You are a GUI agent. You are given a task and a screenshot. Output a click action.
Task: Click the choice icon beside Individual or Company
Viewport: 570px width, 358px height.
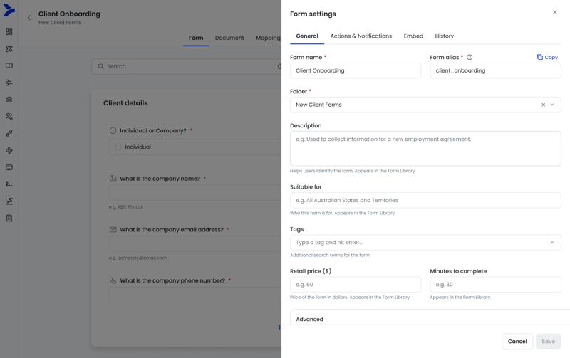point(113,130)
